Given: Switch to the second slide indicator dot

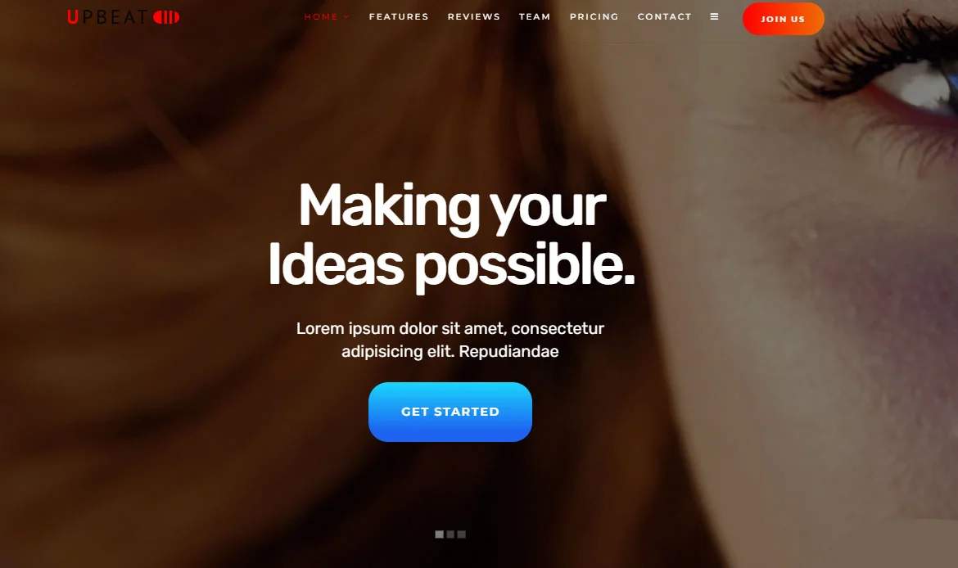Looking at the screenshot, I should 450,534.
